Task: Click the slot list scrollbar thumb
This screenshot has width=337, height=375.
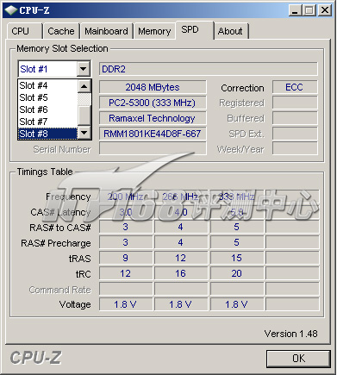Action: (84, 116)
